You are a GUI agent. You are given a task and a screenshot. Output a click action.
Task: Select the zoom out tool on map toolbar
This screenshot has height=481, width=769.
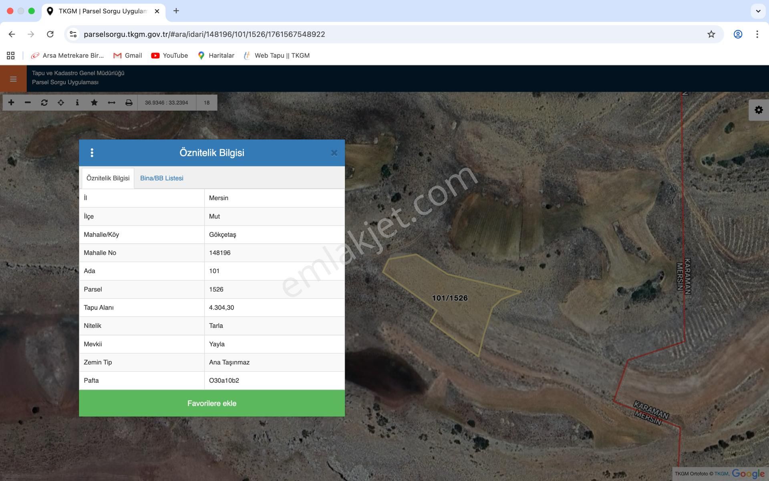(x=28, y=103)
